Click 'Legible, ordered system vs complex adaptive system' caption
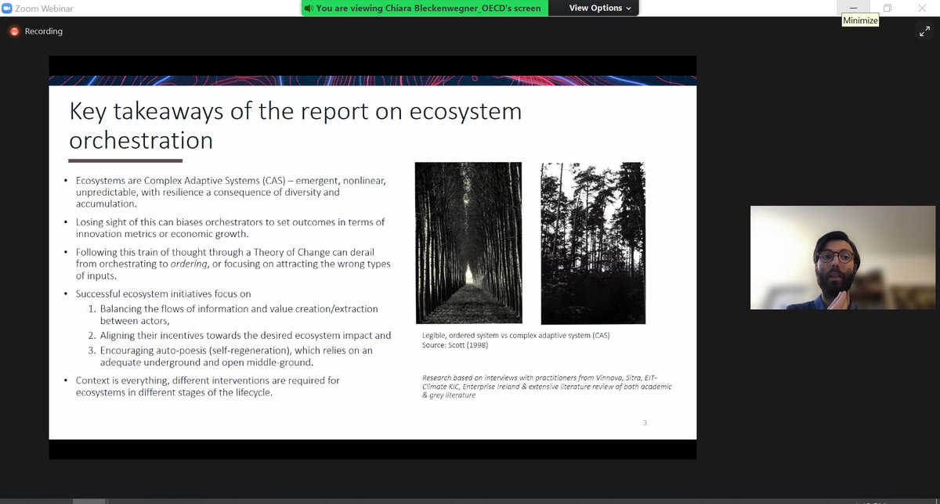This screenshot has width=940, height=504. [x=515, y=336]
